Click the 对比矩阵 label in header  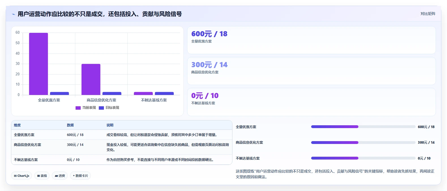tap(428, 14)
